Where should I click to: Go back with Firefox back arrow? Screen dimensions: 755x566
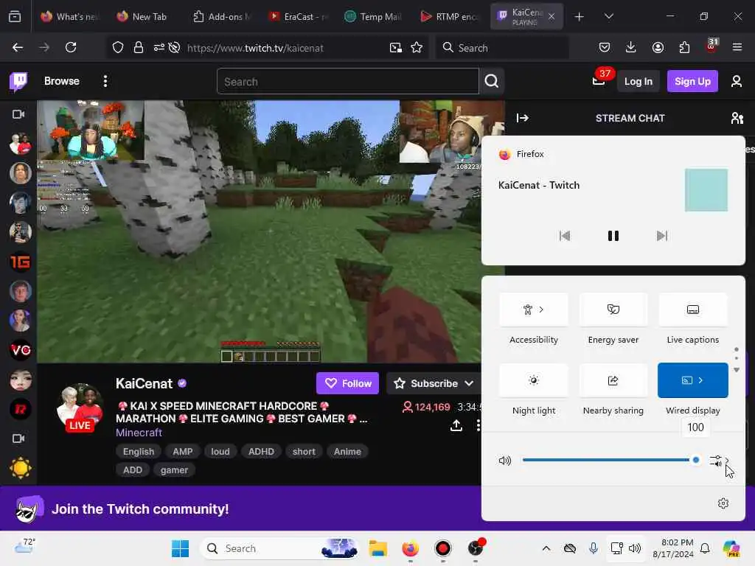click(18, 47)
